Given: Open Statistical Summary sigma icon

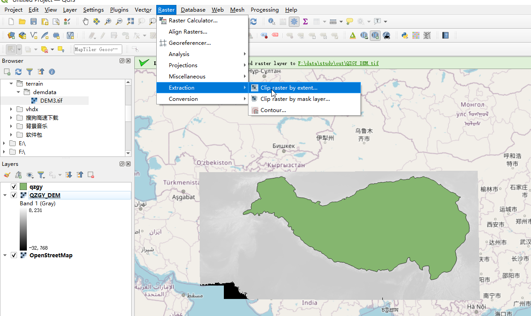Looking at the screenshot, I should 305,22.
